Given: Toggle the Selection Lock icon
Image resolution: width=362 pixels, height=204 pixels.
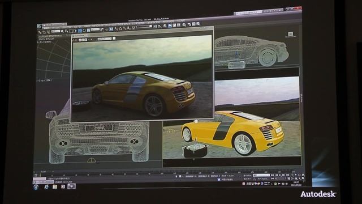Looking at the screenshot, I should coord(176,176).
